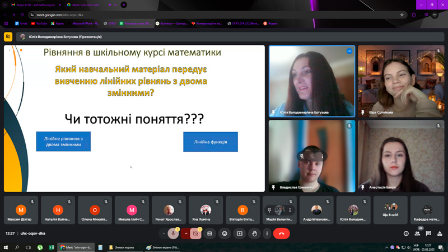Click the blue 'Лінійна функція' button on slide
This screenshot has height=252, width=448.
tap(211, 142)
